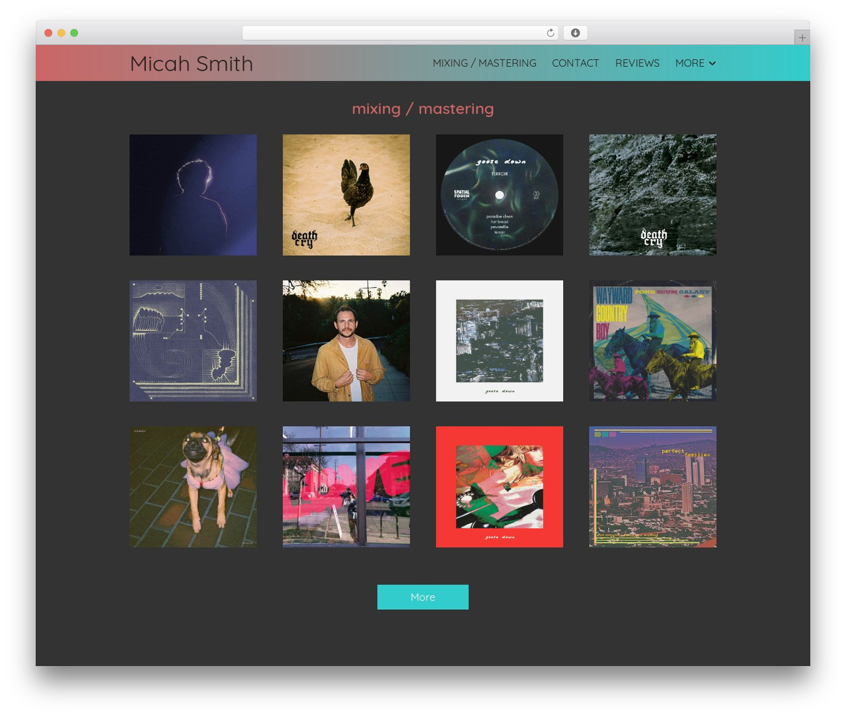Screen dimensions: 846x717
Task: View the blue geometric line-art album cover
Action: click(193, 341)
